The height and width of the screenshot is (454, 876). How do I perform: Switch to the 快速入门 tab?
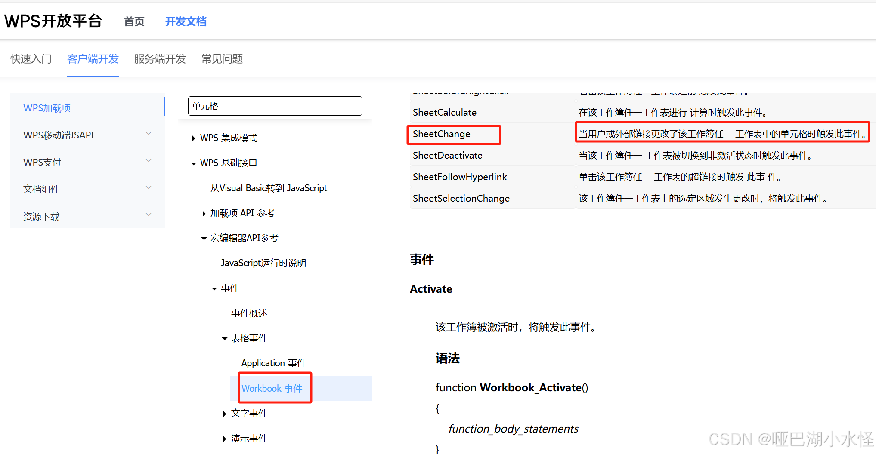tap(31, 59)
